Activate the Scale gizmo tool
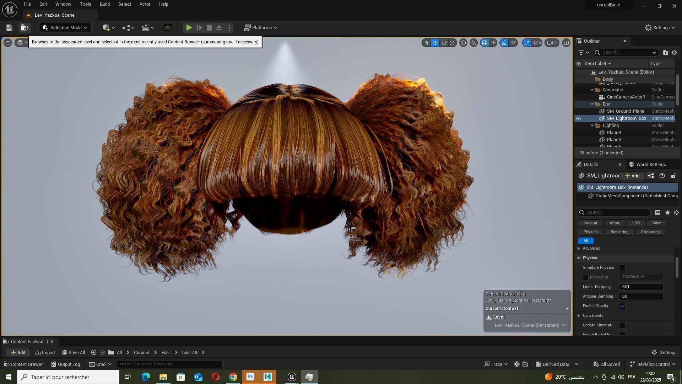The height and width of the screenshot is (384, 682). 452,43
